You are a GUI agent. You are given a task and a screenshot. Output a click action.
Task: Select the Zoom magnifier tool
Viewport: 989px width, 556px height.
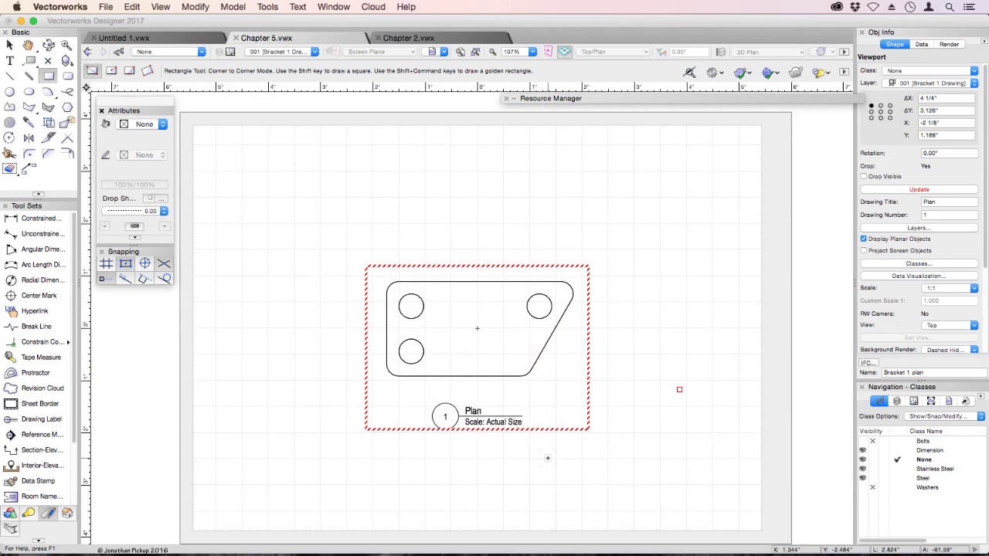tap(67, 46)
